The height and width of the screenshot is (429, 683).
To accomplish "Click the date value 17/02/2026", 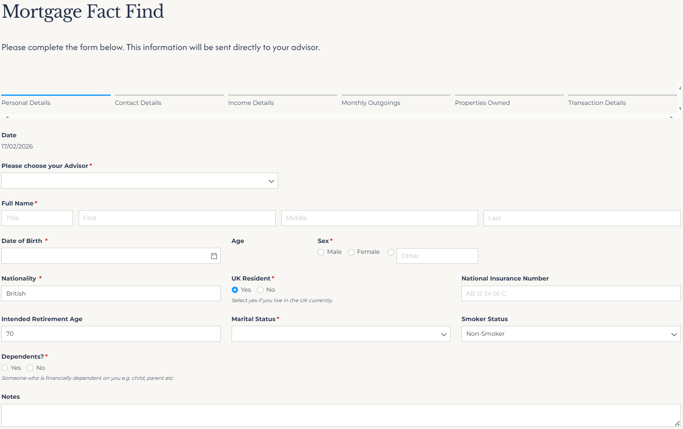I will pos(17,146).
